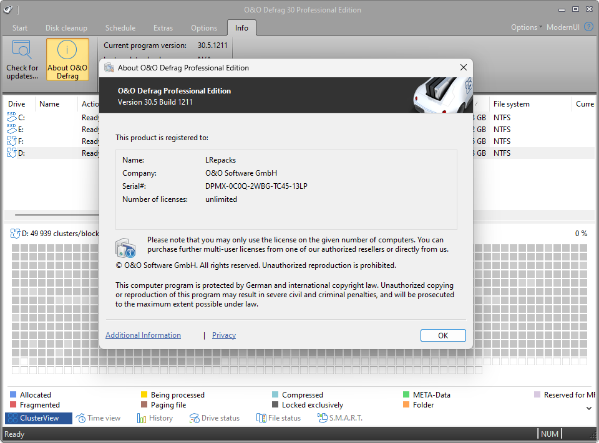The image size is (599, 443).
Task: Click the About O&O Defrag info icon
Action: point(67,50)
